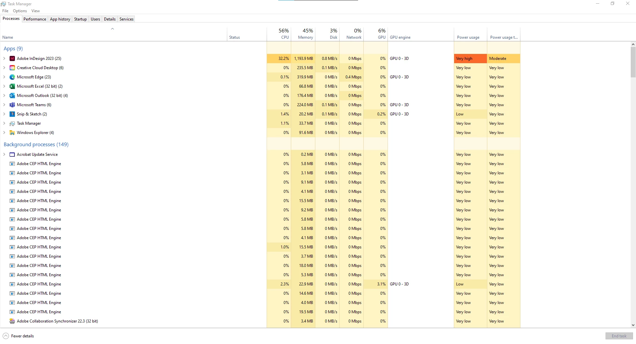Screen dimensions: 636x344
Task: Click the Creative Cloud Desktop icon
Action: [12, 68]
